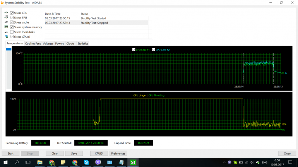This screenshot has width=298, height=167.
Task: Open Preferences dialog
Action: tap(118, 154)
